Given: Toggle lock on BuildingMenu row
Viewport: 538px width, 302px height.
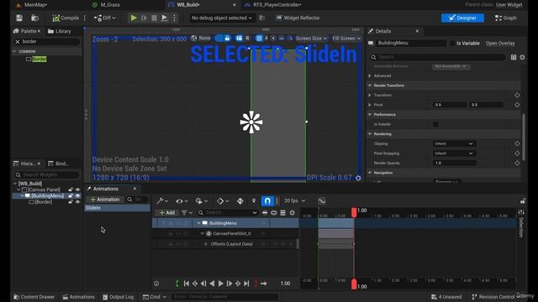Looking at the screenshot, I should pos(71,195).
